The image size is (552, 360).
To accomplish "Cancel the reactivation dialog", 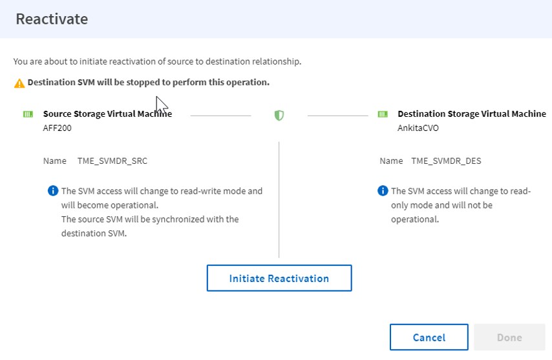I will point(429,337).
